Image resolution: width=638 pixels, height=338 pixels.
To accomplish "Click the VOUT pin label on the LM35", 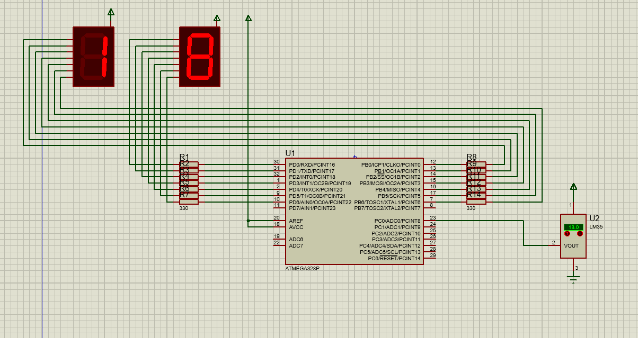I will [x=571, y=245].
